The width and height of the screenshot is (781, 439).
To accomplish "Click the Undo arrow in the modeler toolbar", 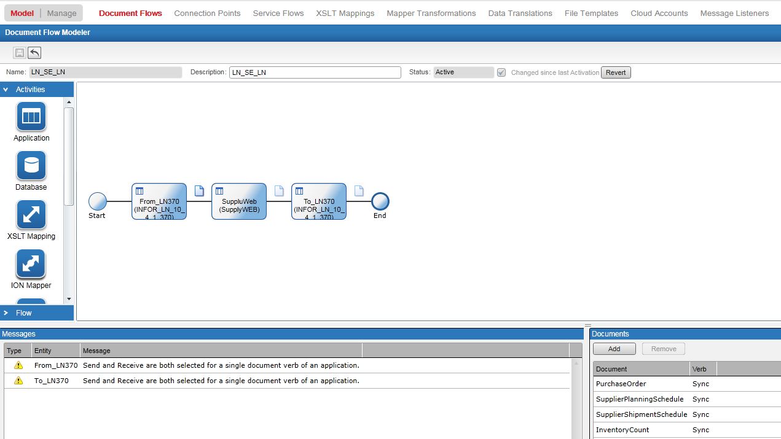I will [x=34, y=53].
